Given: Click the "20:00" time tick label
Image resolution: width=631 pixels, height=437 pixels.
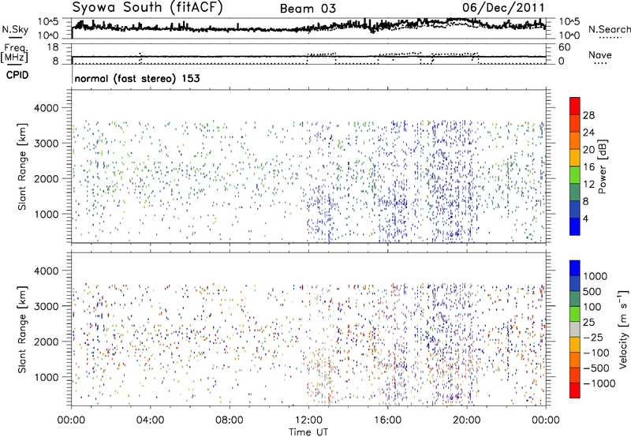Looking at the screenshot, I should 467,420.
